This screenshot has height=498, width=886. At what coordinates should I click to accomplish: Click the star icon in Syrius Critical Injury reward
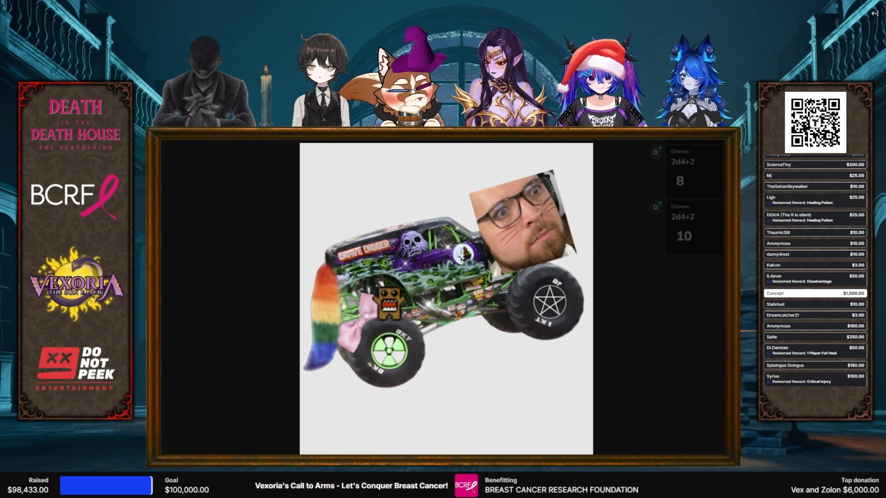pos(769,382)
